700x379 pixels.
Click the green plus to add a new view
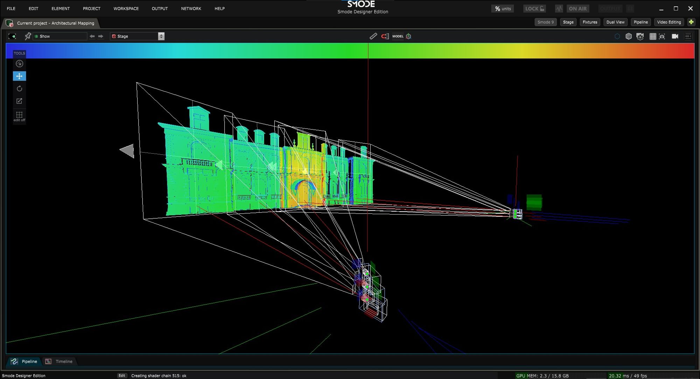pos(691,22)
